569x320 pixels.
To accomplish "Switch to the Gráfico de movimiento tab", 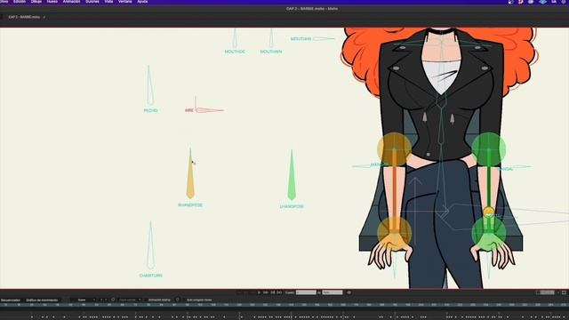I will 42,300.
